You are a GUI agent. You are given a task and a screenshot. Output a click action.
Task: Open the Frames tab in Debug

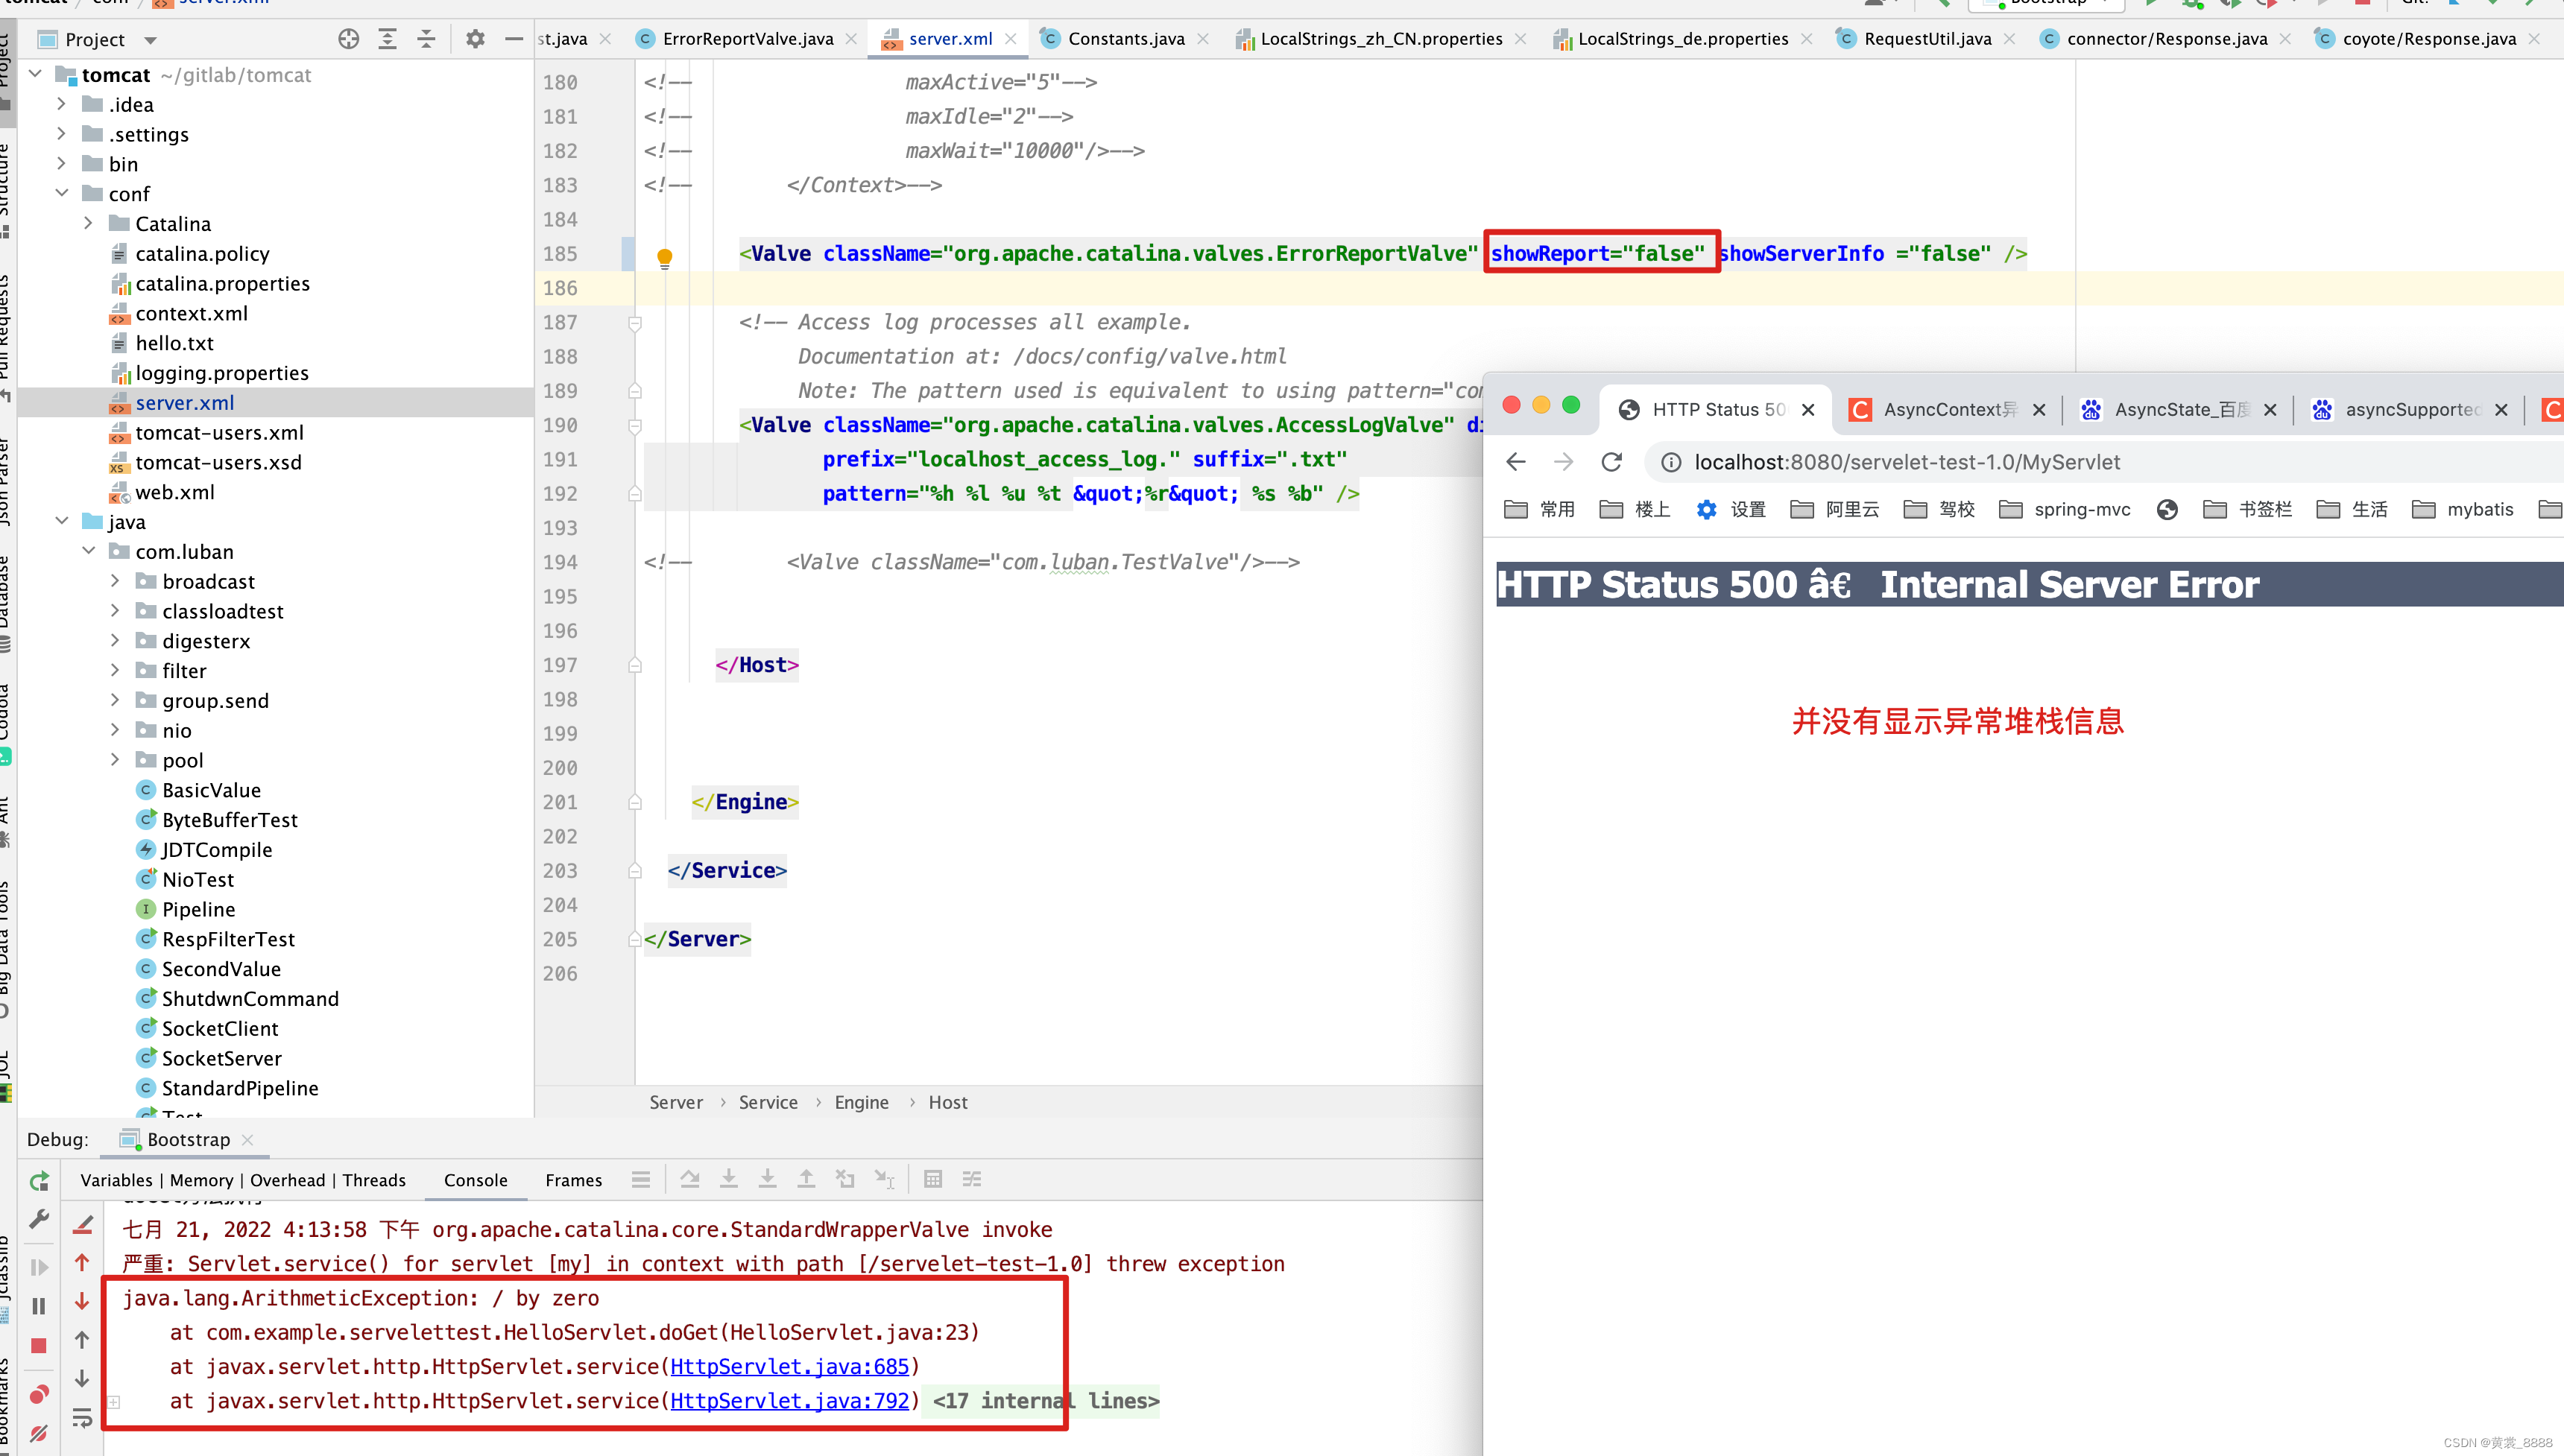click(x=573, y=1180)
